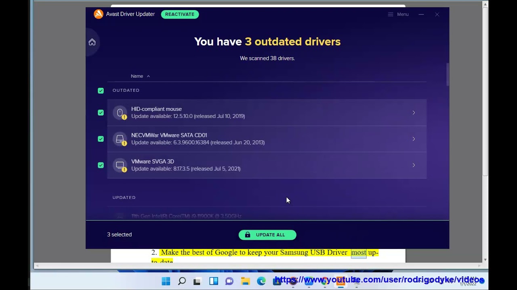This screenshot has width=517, height=290.
Task: Open Task View from the taskbar
Action: pos(197,281)
